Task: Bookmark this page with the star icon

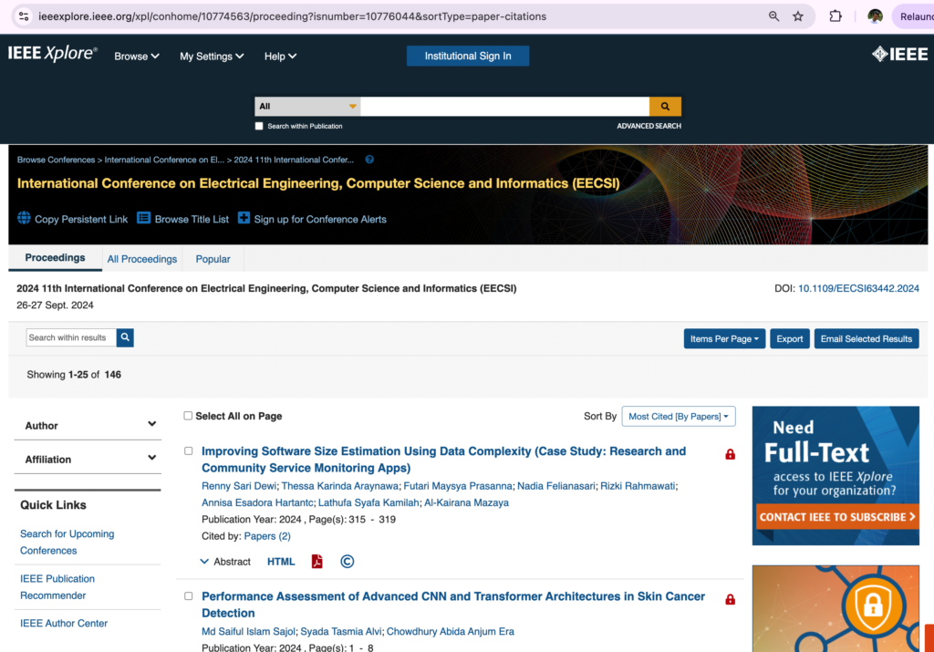Action: click(x=798, y=16)
